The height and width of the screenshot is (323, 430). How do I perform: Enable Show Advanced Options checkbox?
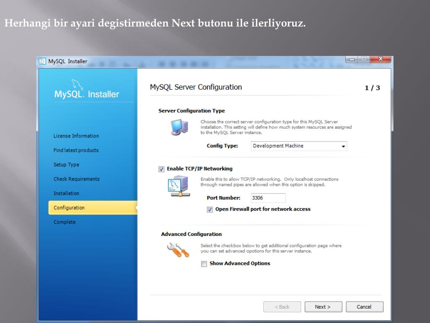point(204,264)
